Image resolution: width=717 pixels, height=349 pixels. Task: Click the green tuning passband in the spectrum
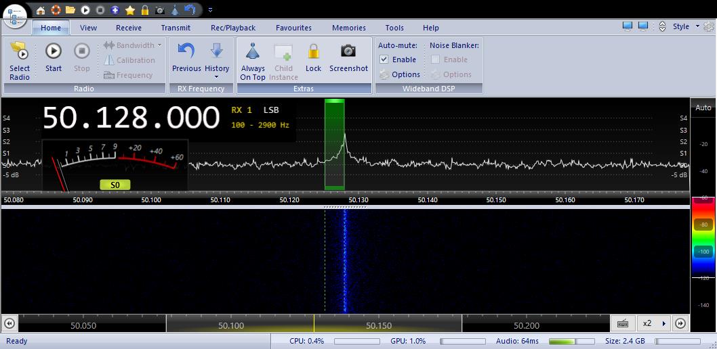point(334,145)
